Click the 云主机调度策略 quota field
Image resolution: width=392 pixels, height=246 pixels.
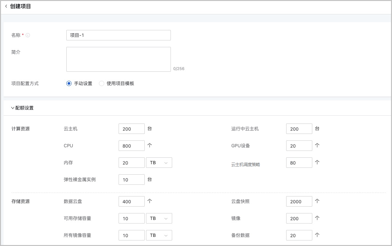(299, 163)
